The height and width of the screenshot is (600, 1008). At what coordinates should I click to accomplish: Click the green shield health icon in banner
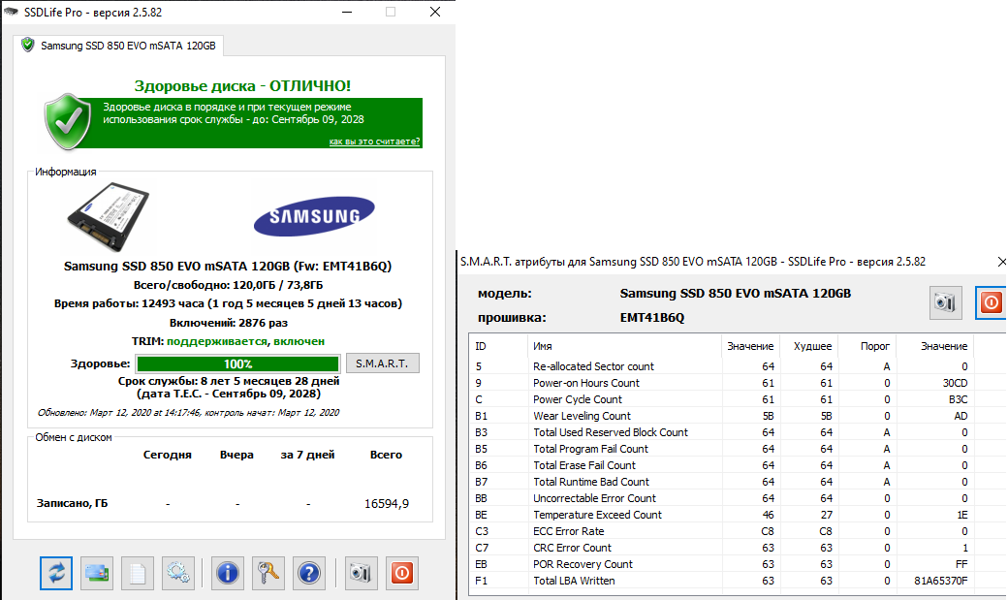point(68,121)
